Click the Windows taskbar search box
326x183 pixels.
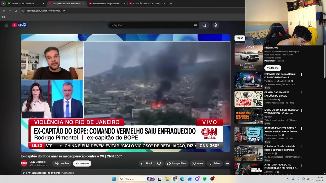(137, 179)
